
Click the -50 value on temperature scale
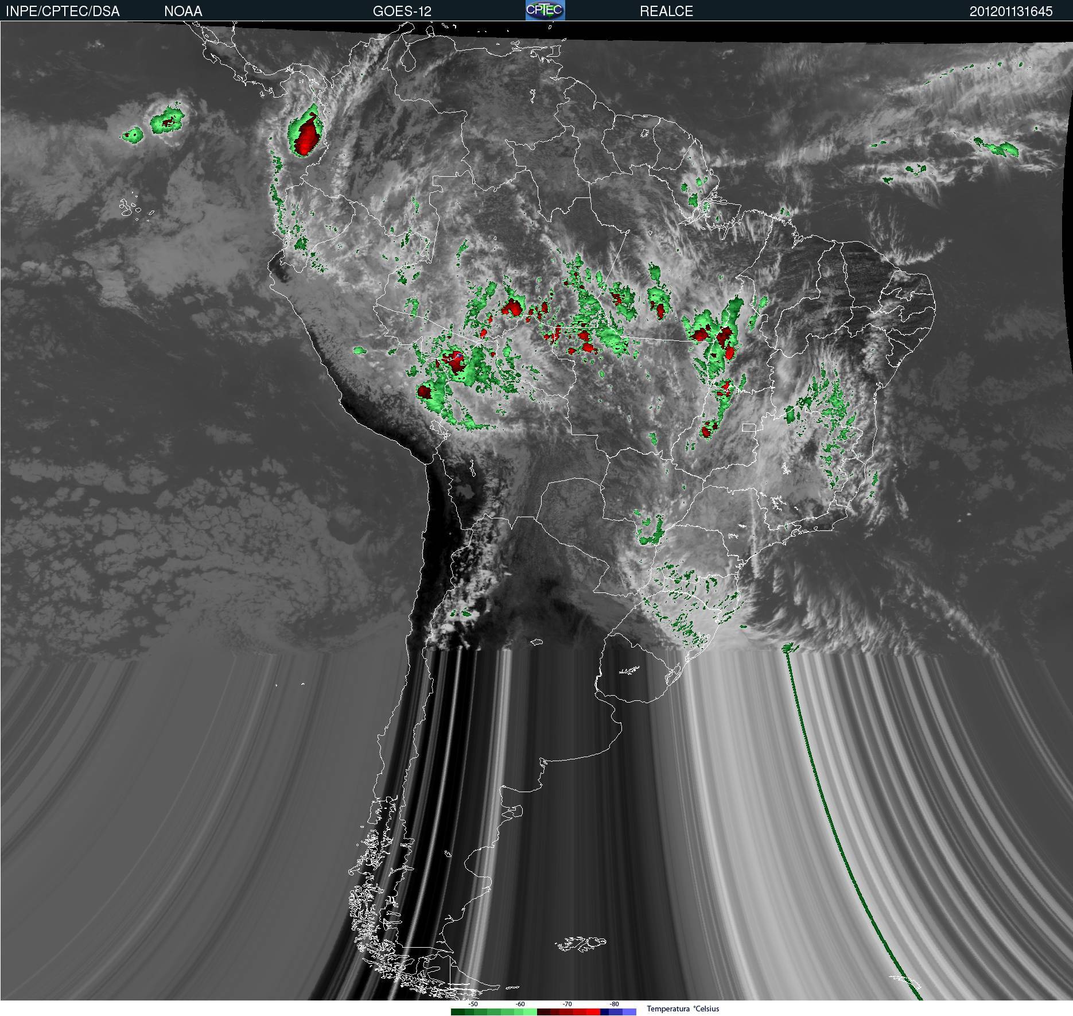click(473, 1004)
